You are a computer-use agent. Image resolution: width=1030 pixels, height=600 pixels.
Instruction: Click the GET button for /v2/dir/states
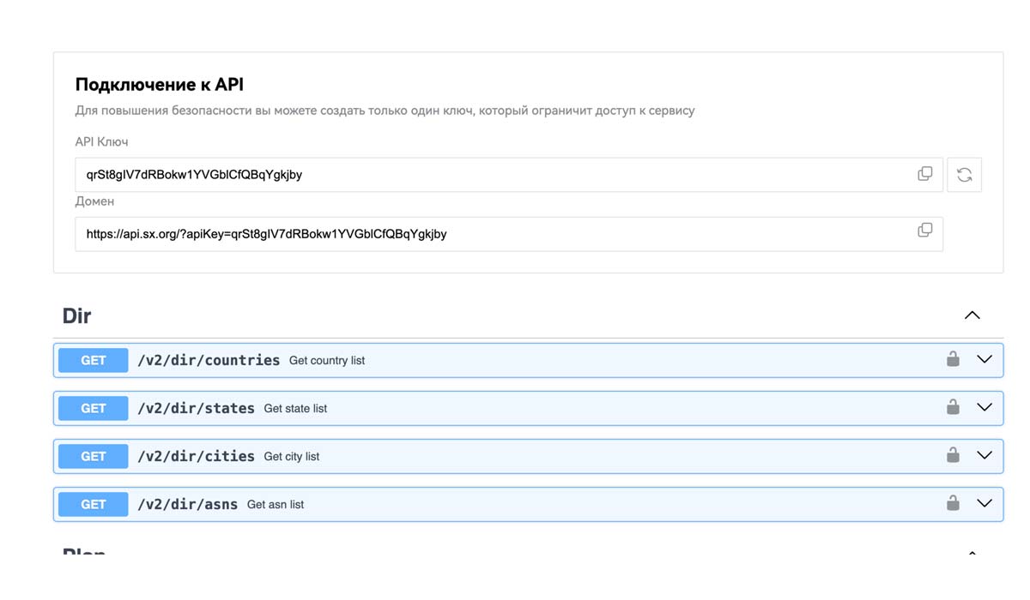[x=93, y=409]
